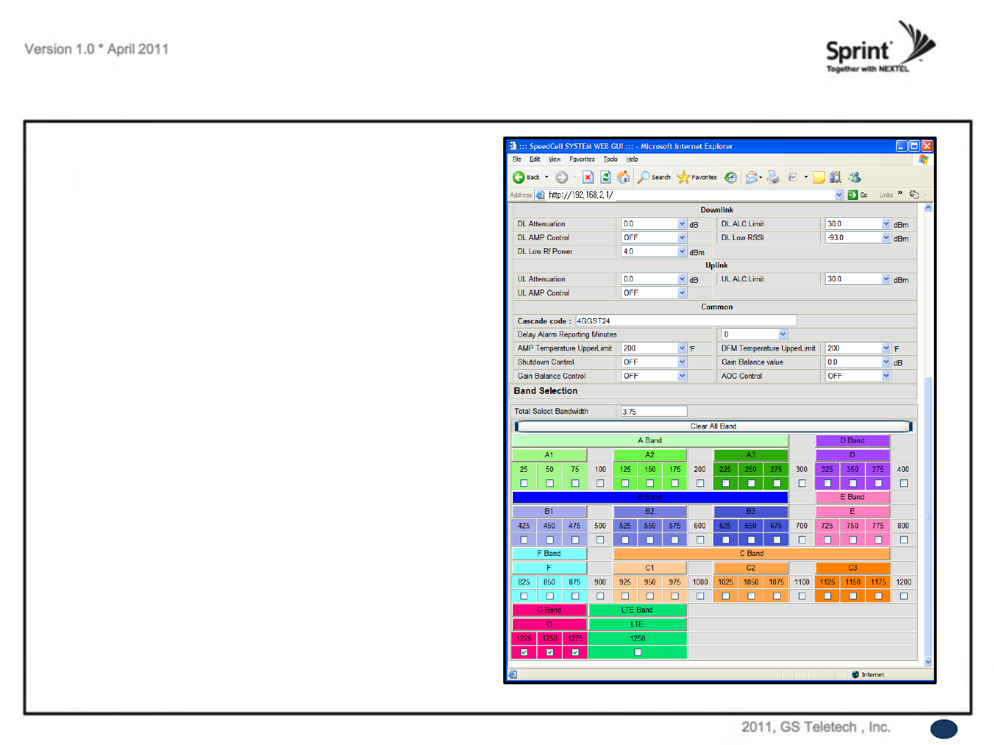Open the DL ALC Limit dropdown

pyautogui.click(x=886, y=224)
